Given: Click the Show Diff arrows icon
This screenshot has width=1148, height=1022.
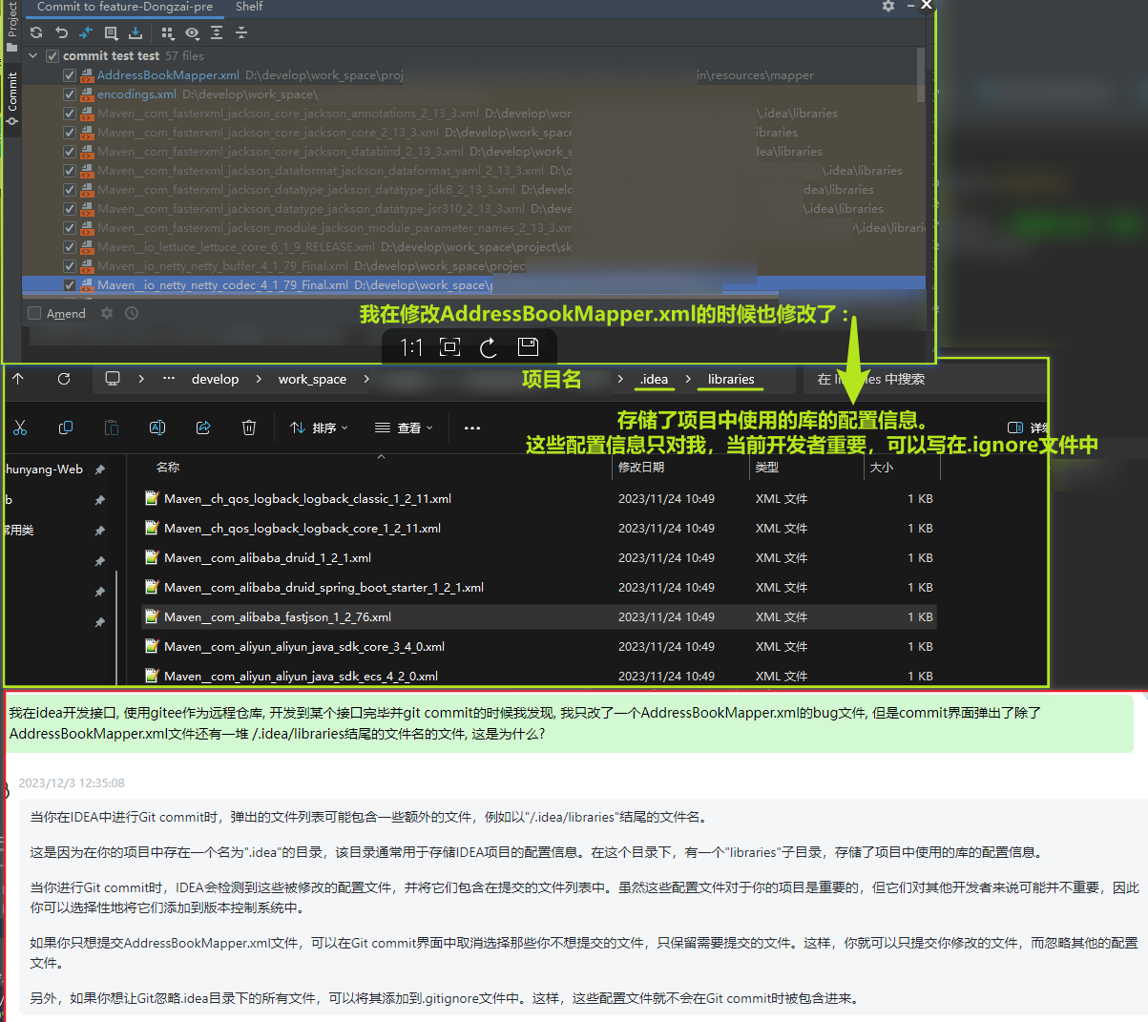Looking at the screenshot, I should click(86, 32).
